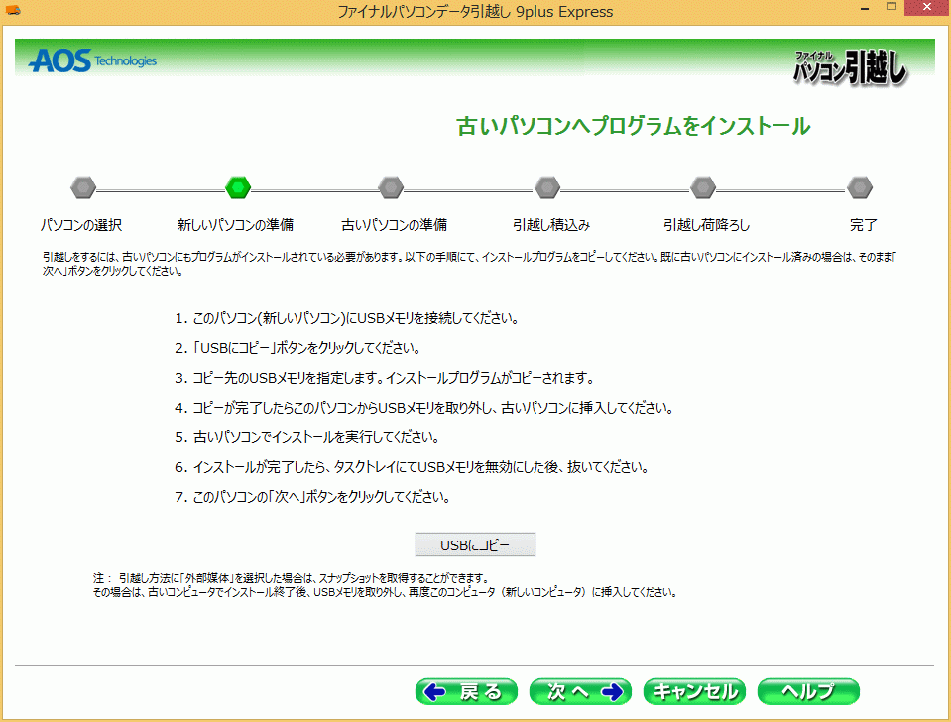Click the キャンセル button
The height and width of the screenshot is (722, 951).
point(694,691)
